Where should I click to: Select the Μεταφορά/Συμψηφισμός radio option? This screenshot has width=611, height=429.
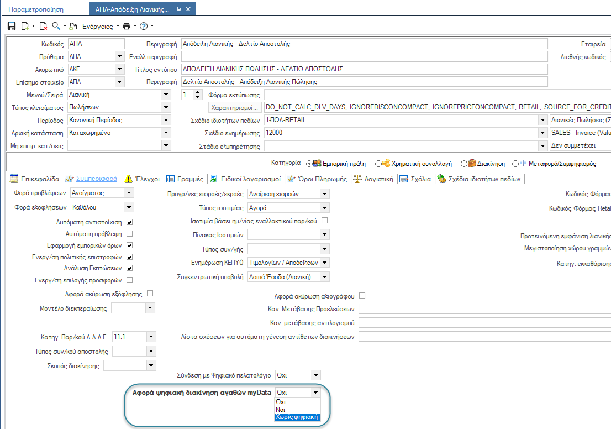coord(515,164)
